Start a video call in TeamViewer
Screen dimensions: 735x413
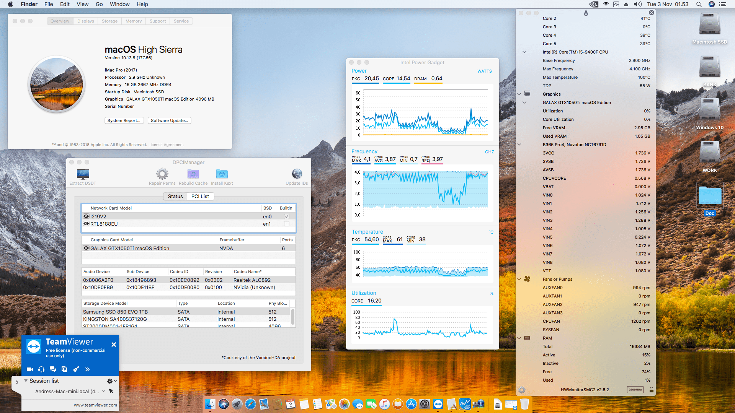pyautogui.click(x=29, y=369)
